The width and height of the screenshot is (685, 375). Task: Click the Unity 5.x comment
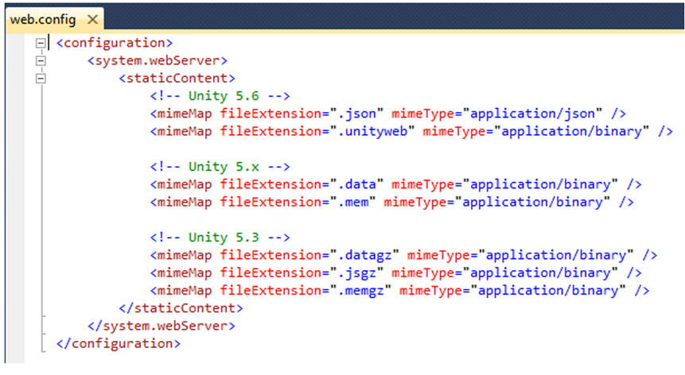(220, 167)
